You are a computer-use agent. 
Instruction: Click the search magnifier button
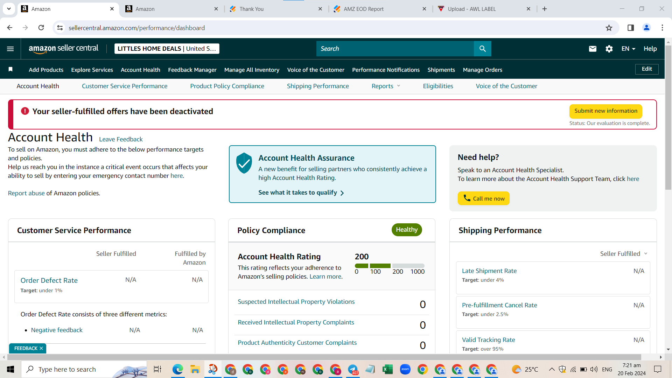(483, 49)
